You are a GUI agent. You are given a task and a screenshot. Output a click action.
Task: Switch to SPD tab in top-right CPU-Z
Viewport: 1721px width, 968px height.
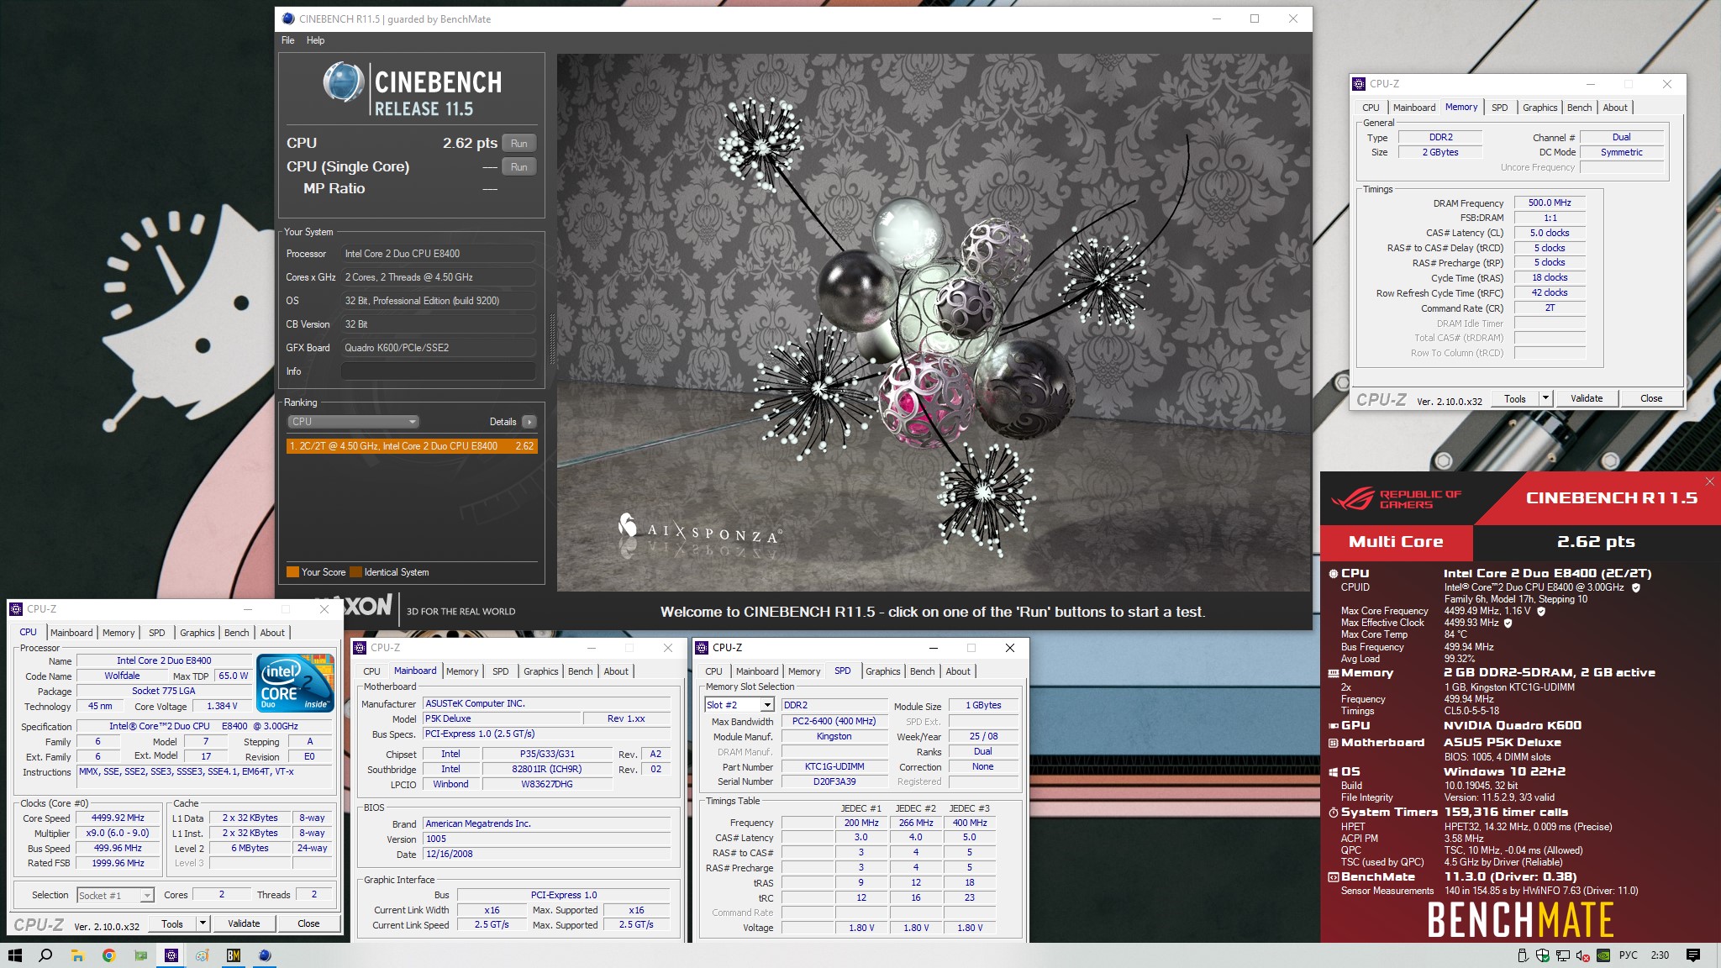(1499, 108)
